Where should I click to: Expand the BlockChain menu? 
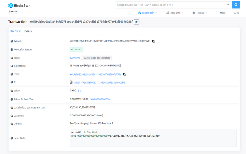pos(148,13)
